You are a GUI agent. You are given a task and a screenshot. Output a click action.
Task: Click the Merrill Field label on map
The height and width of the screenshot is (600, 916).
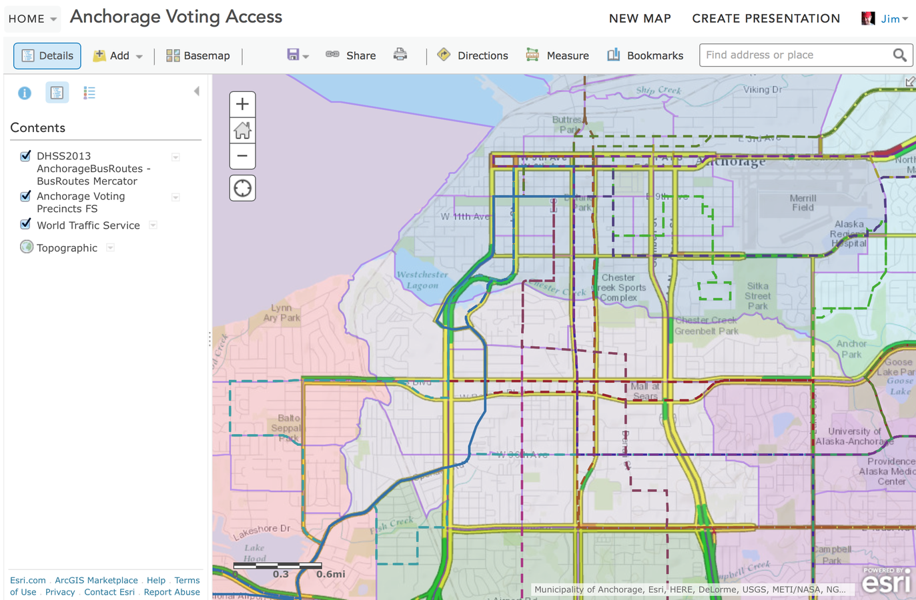click(x=803, y=203)
